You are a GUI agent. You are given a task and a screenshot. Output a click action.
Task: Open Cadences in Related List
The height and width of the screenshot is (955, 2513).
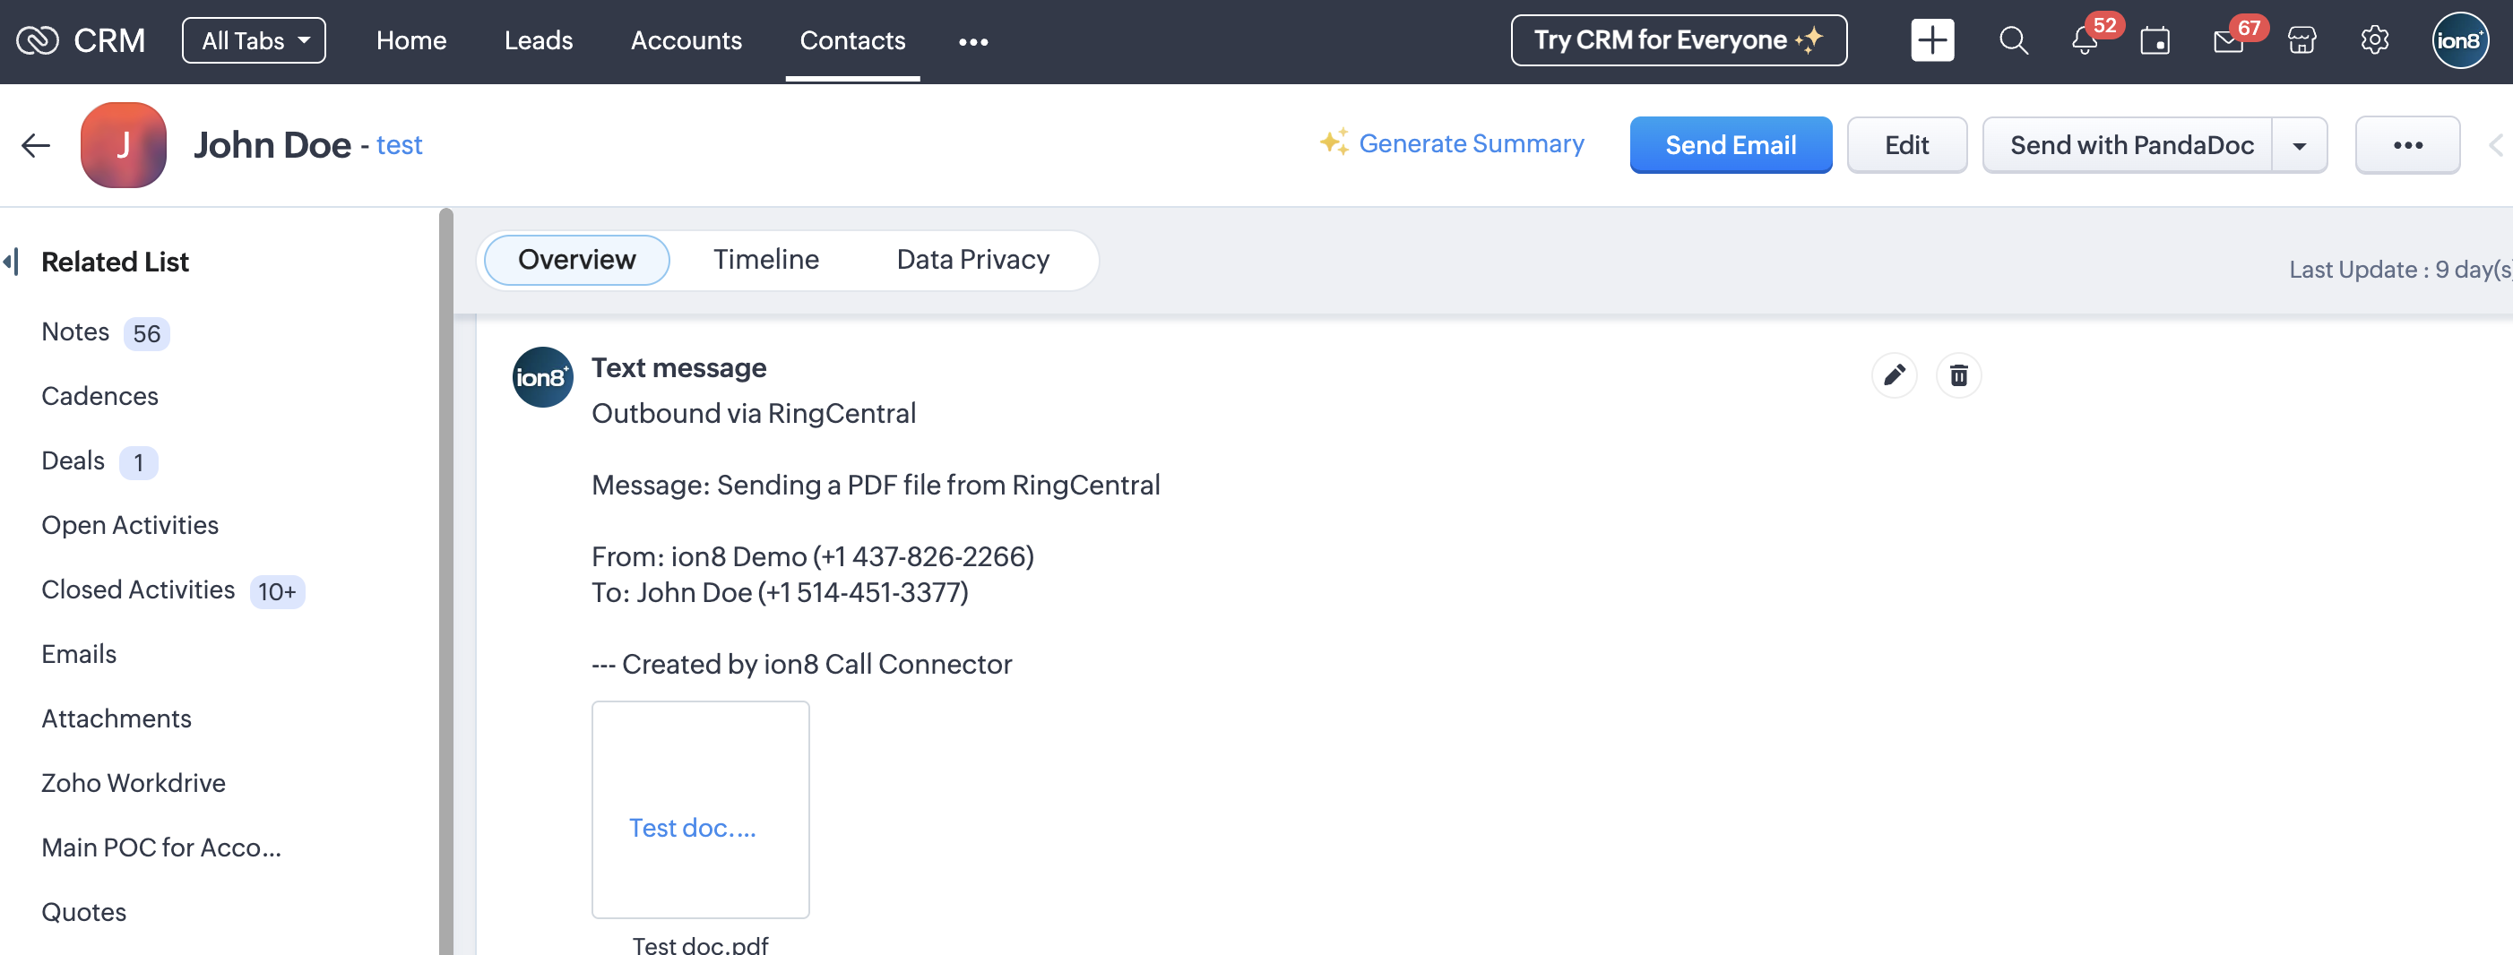pos(99,396)
